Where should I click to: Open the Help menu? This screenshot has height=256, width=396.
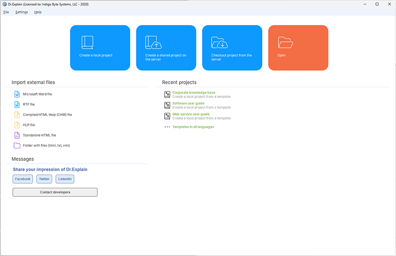38,12
